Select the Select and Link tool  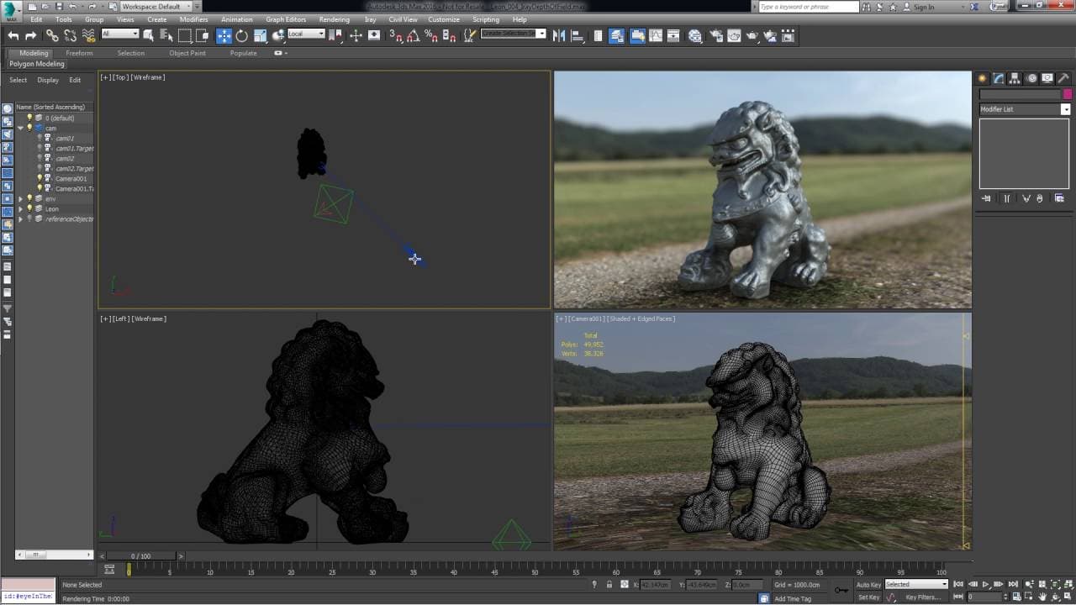point(52,35)
